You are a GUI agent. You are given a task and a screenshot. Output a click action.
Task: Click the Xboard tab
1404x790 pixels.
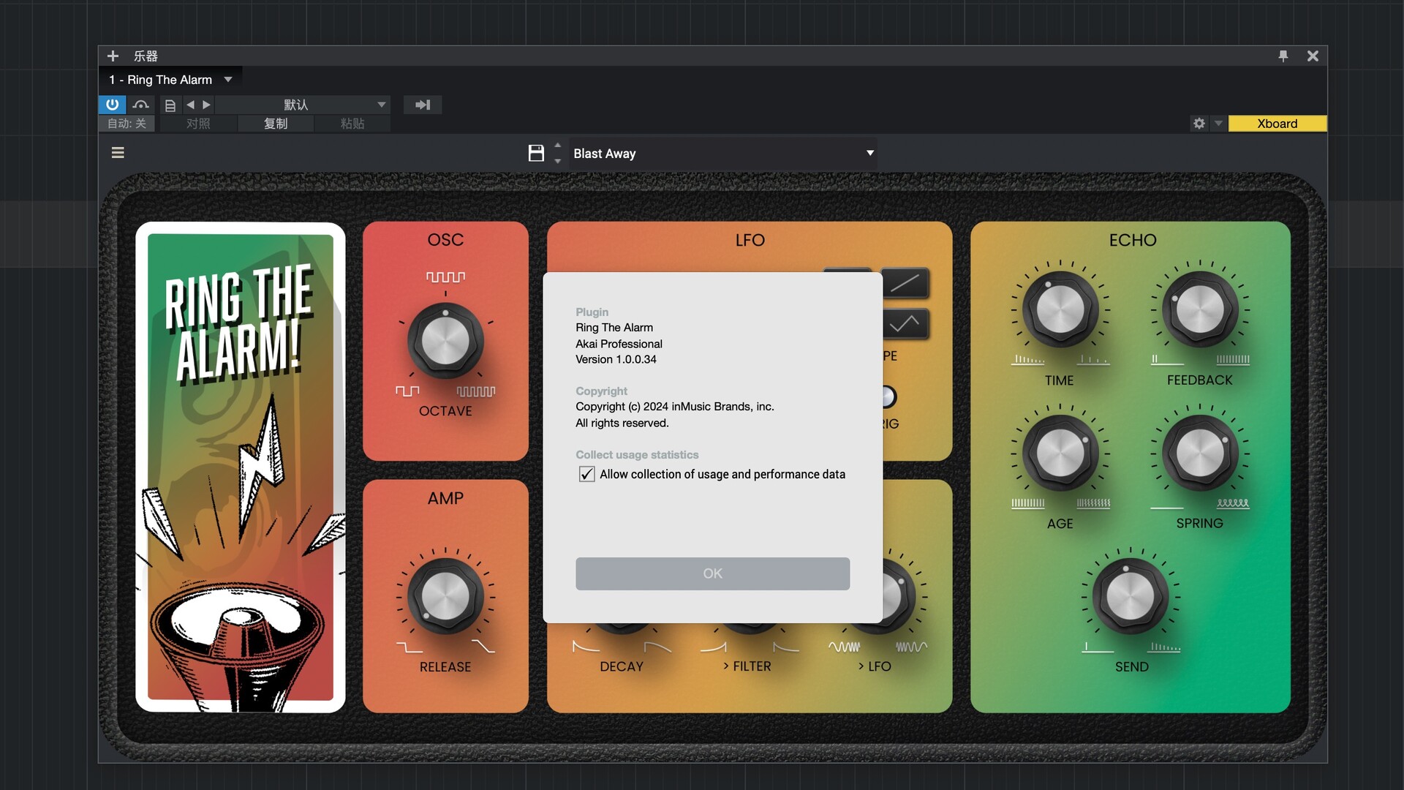pos(1277,124)
